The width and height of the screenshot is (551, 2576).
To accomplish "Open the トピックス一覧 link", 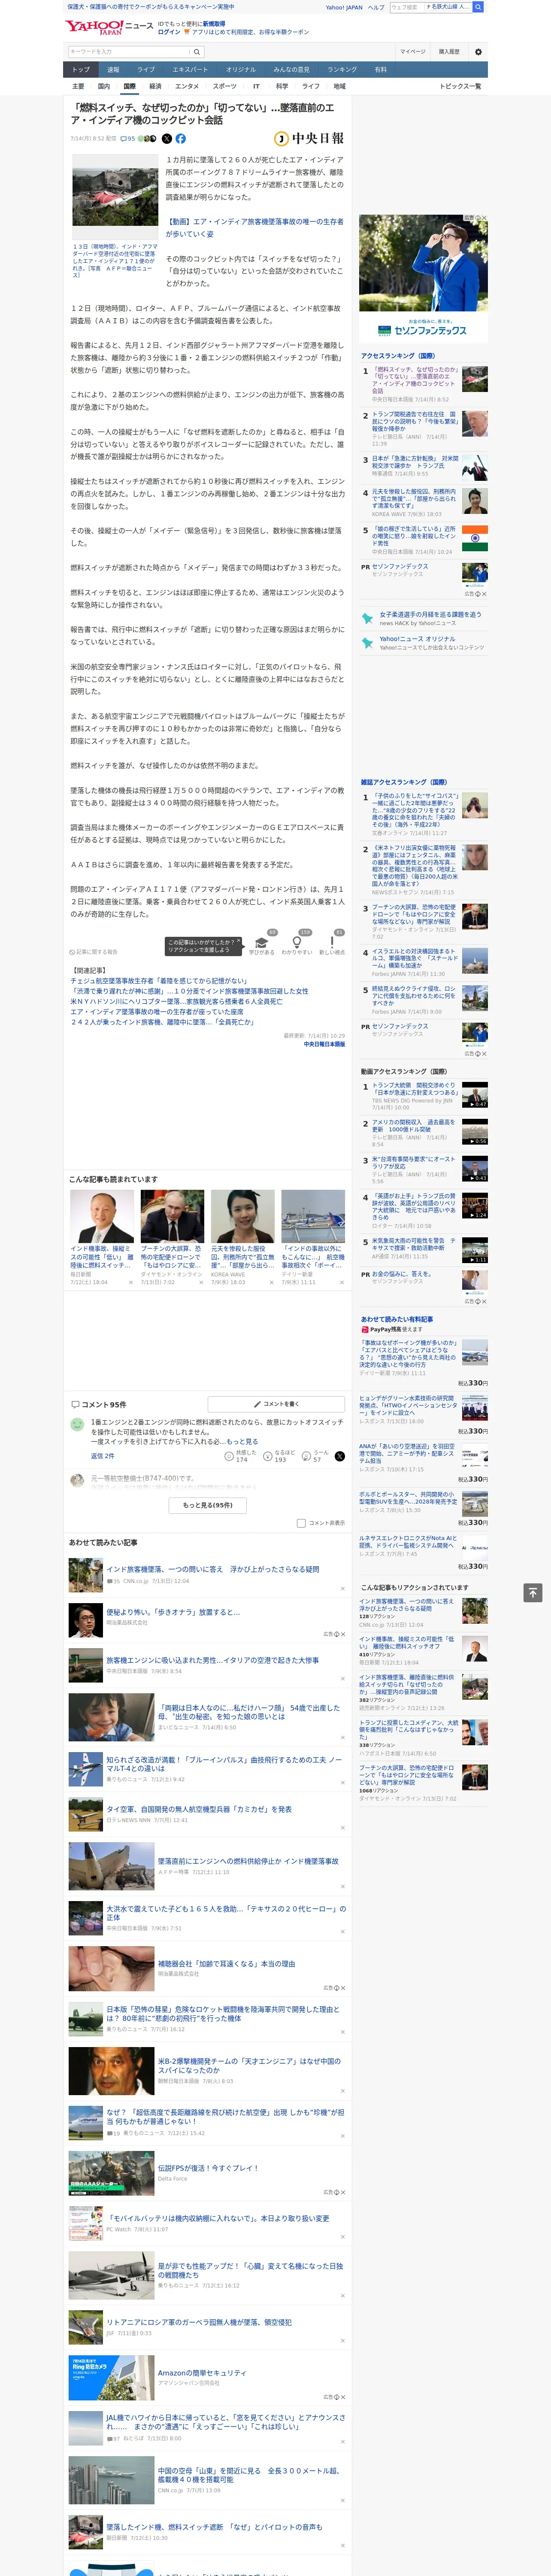I will pyautogui.click(x=460, y=86).
